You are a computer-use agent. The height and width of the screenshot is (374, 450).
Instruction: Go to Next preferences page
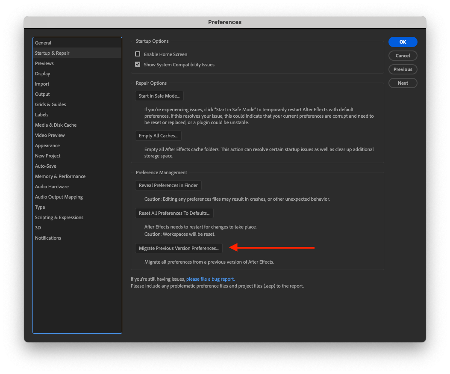point(403,83)
